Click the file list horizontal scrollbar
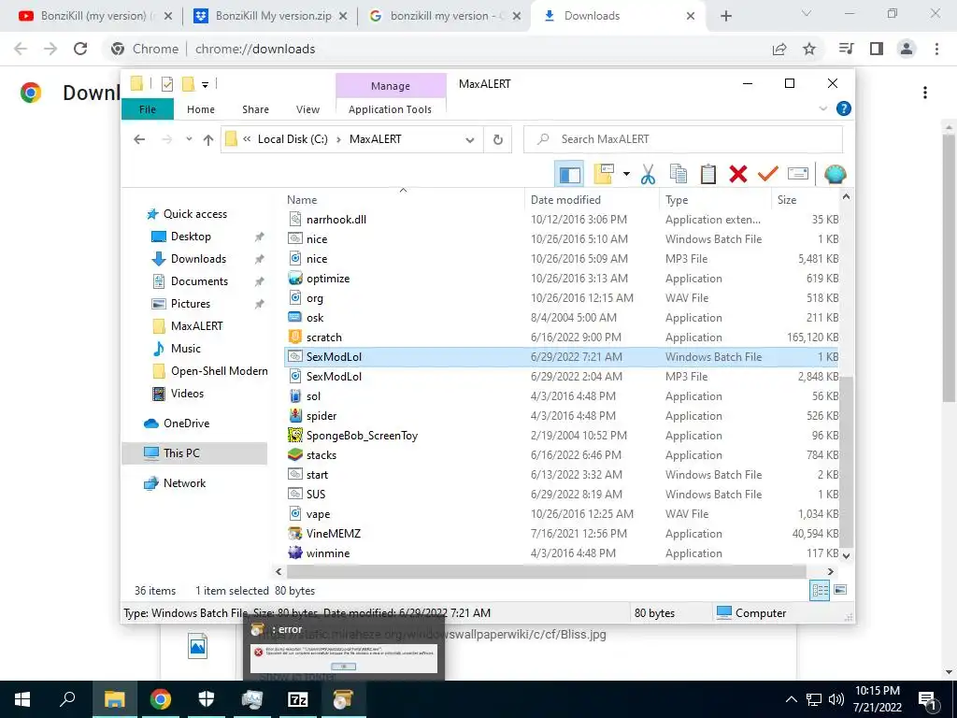This screenshot has width=957, height=718. (x=546, y=571)
